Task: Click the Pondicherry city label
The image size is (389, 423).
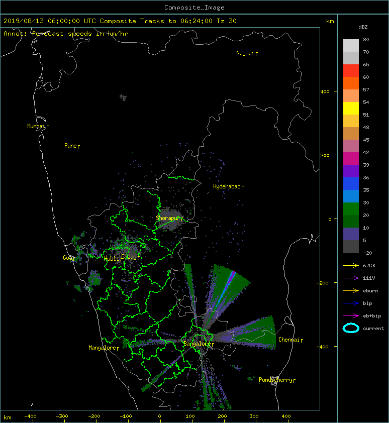Action: pos(275,380)
